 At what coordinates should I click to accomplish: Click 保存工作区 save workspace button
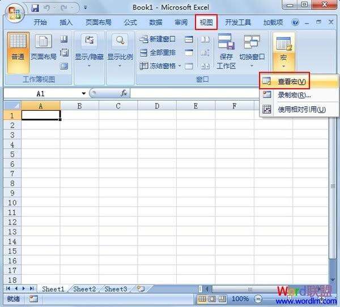(226, 51)
